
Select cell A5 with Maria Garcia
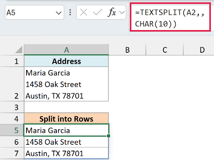click(66, 130)
